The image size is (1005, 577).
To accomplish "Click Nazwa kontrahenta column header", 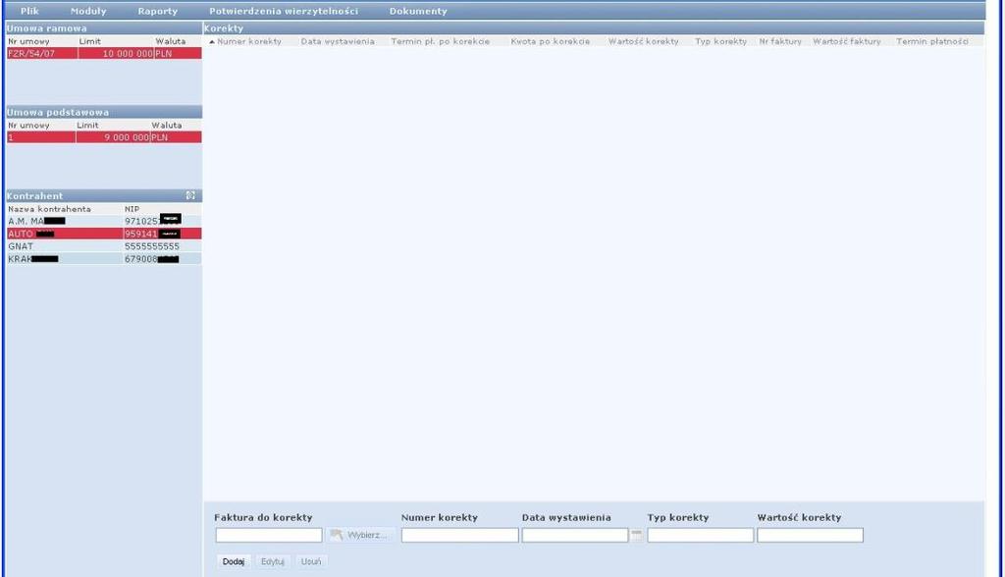I will (49, 209).
